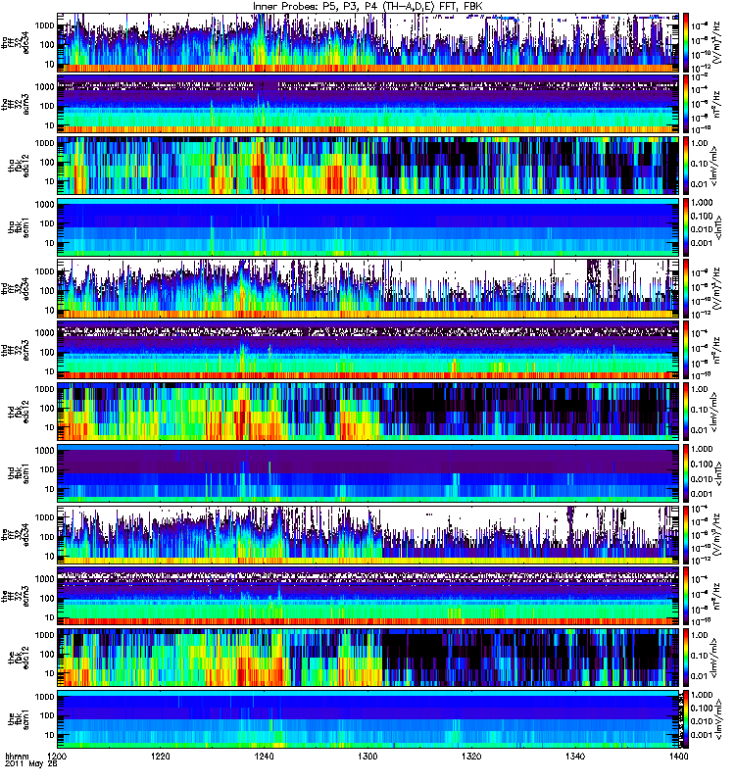Click the color bar beside thd fbk edc12 panel
The width and height of the screenshot is (735, 784).
tap(685, 412)
